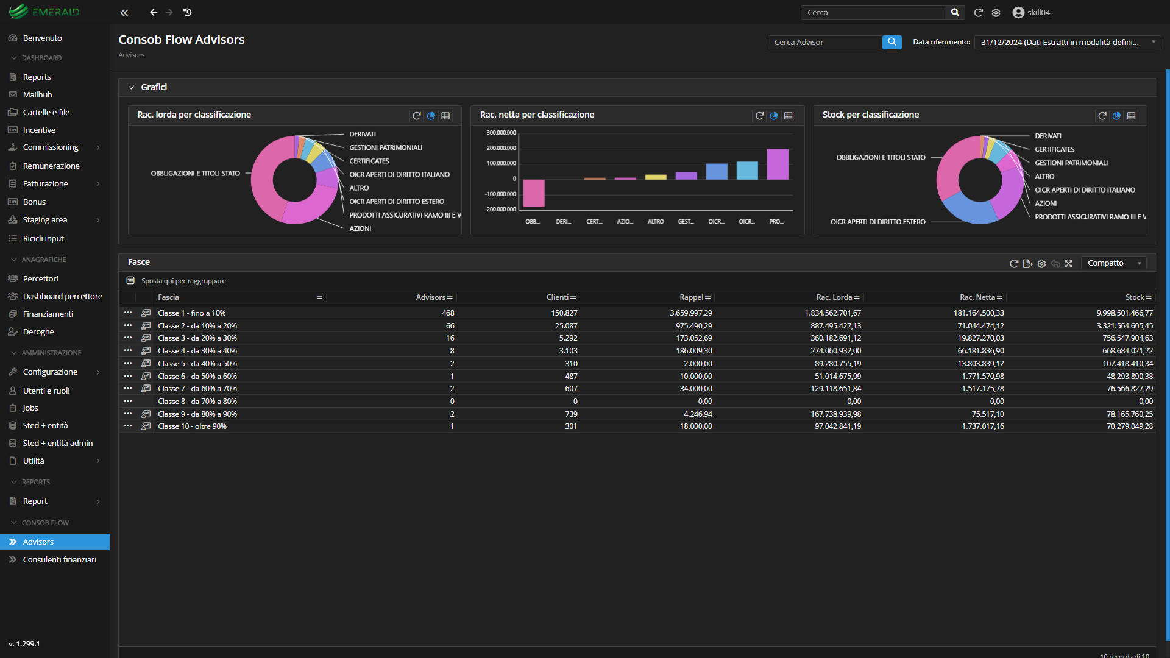Viewport: 1170px width, 658px height.
Task: Expand Fasce grid to full screen
Action: pos(1069,263)
